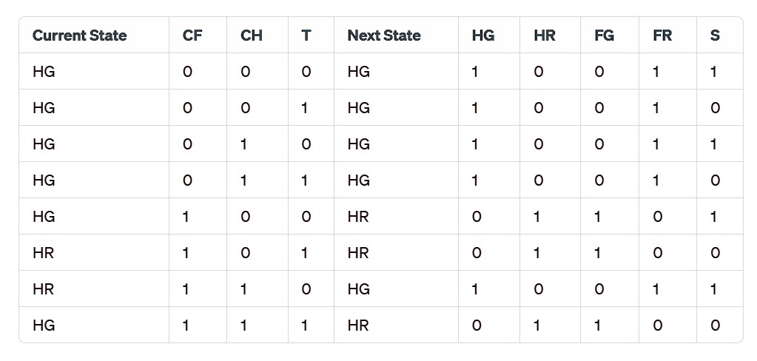757x361 pixels.
Task: Select the FG column header
Action: point(604,36)
